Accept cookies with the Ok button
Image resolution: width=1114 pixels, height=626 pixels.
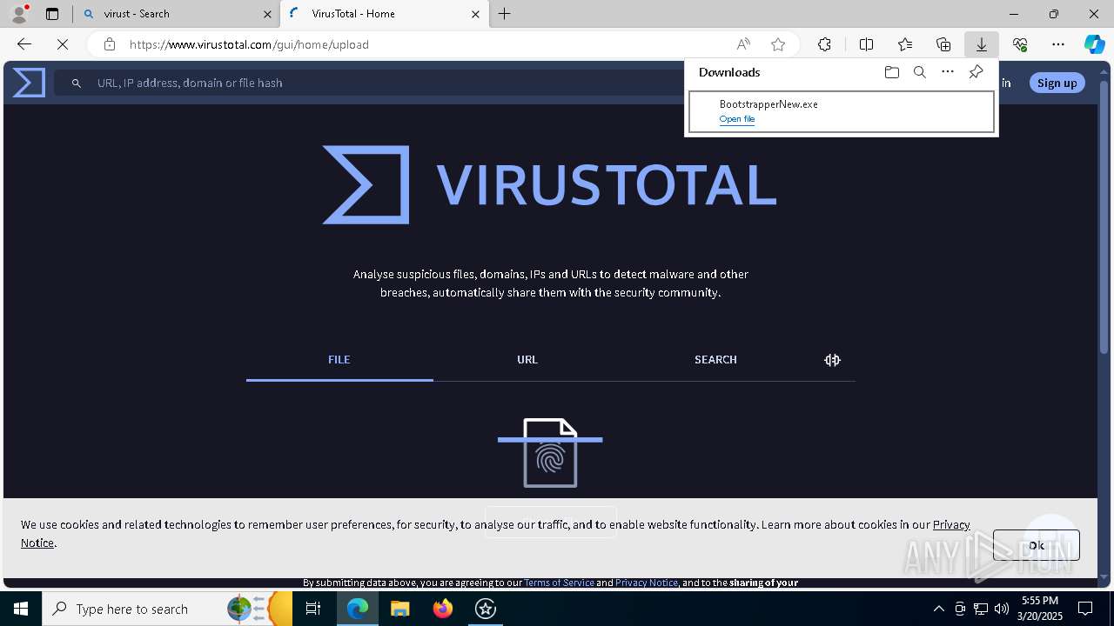[1036, 545]
